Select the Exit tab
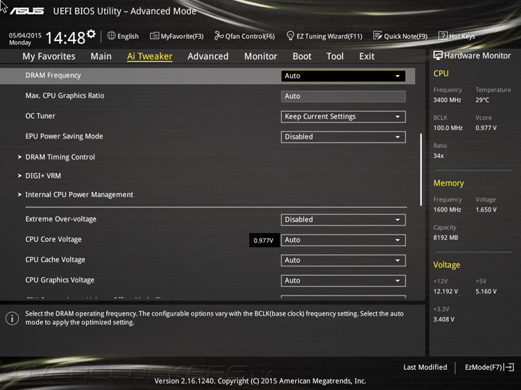Image resolution: width=521 pixels, height=390 pixels. (366, 56)
